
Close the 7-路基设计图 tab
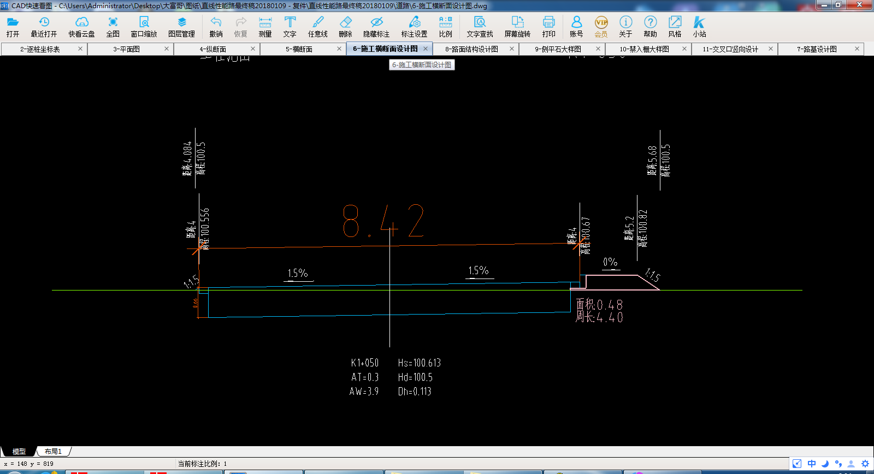tap(857, 49)
